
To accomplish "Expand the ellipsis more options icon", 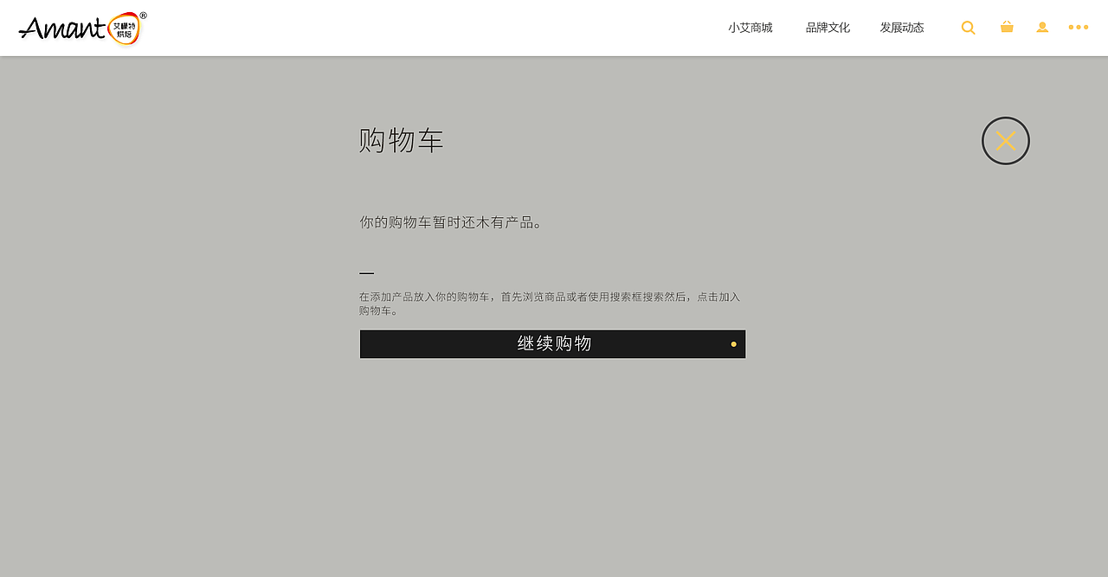I will coord(1078,27).
